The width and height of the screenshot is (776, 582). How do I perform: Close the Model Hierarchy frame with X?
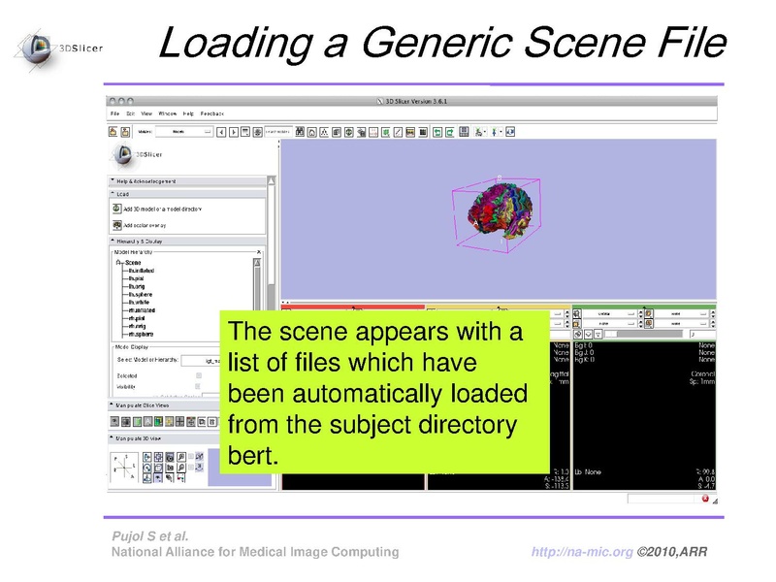click(x=258, y=252)
